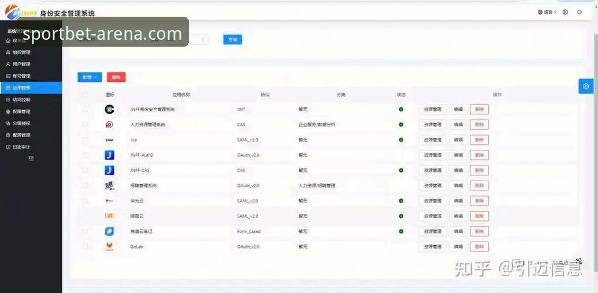The image size is (598, 293).
Task: Click the 应用名称 column header
Action: click(x=181, y=95)
